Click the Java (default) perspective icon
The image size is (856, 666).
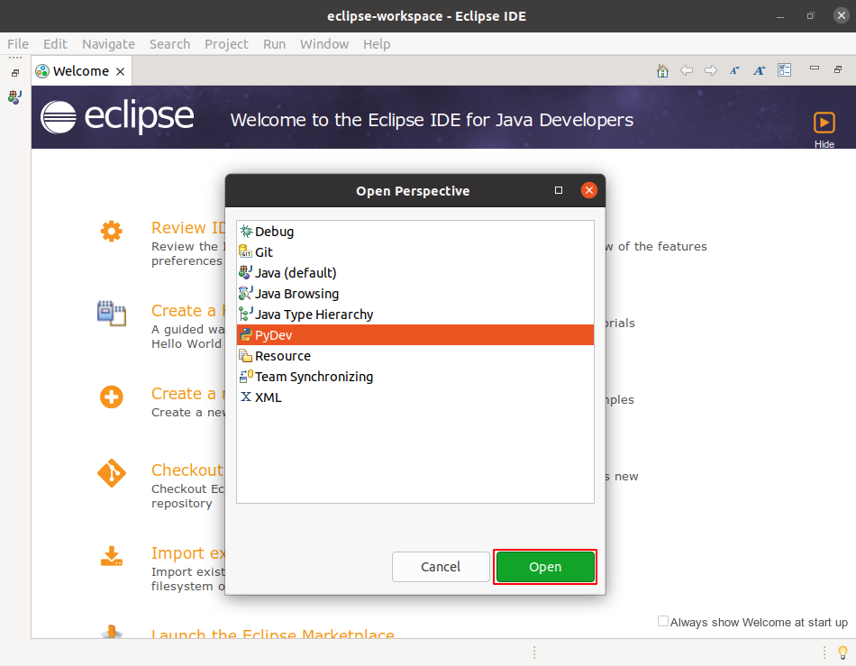coord(246,272)
